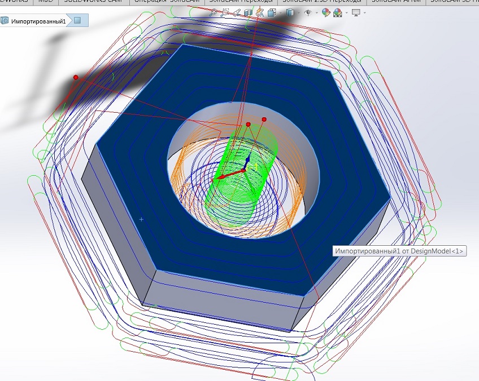Switch to the SolidCAM AFRM tab
The width and height of the screenshot is (479, 381).
tap(396, 2)
